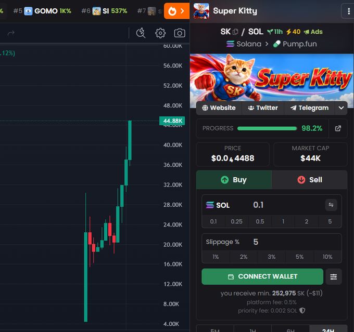
Task: Click the Pump.fun platform link
Action: click(x=295, y=44)
